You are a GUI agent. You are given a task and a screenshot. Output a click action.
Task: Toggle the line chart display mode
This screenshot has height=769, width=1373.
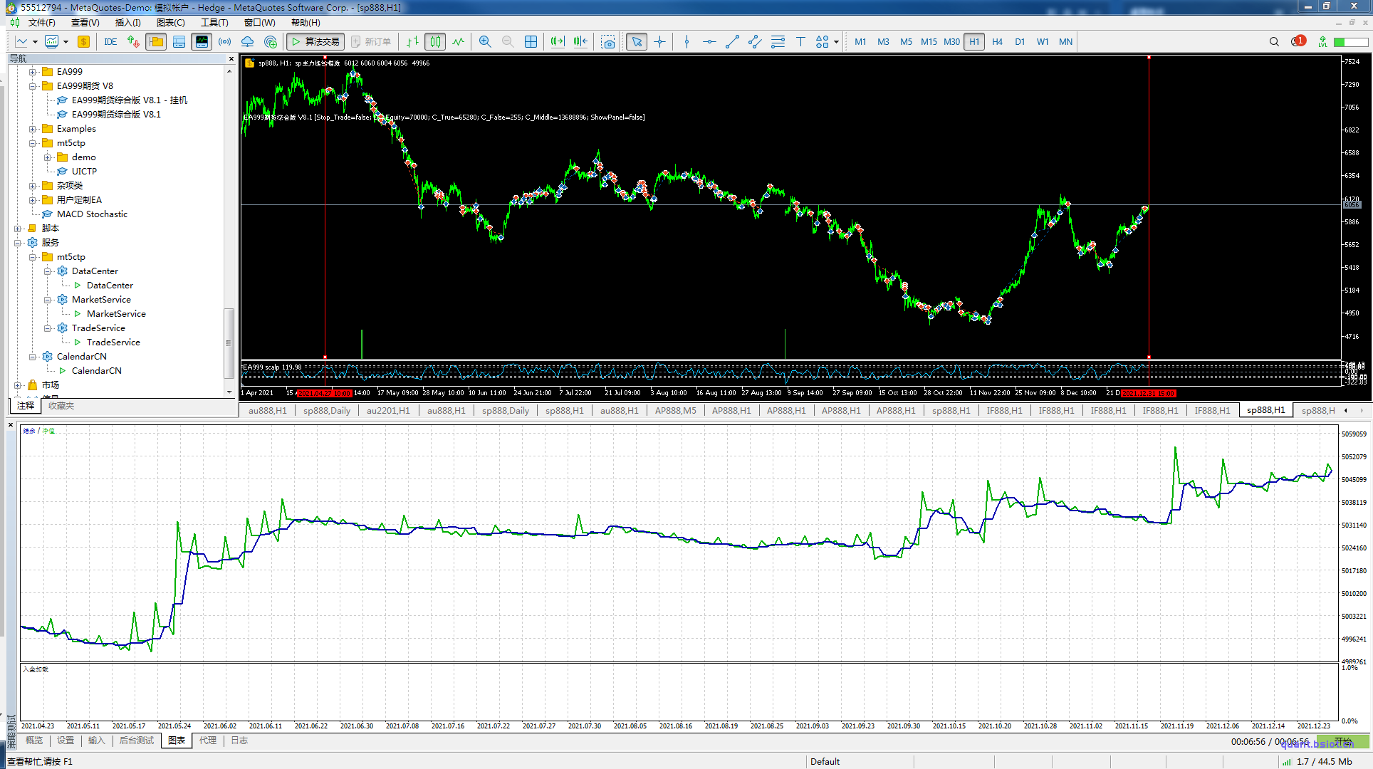click(x=458, y=42)
